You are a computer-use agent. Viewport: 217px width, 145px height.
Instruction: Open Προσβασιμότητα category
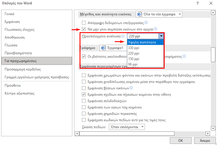pos(37,53)
